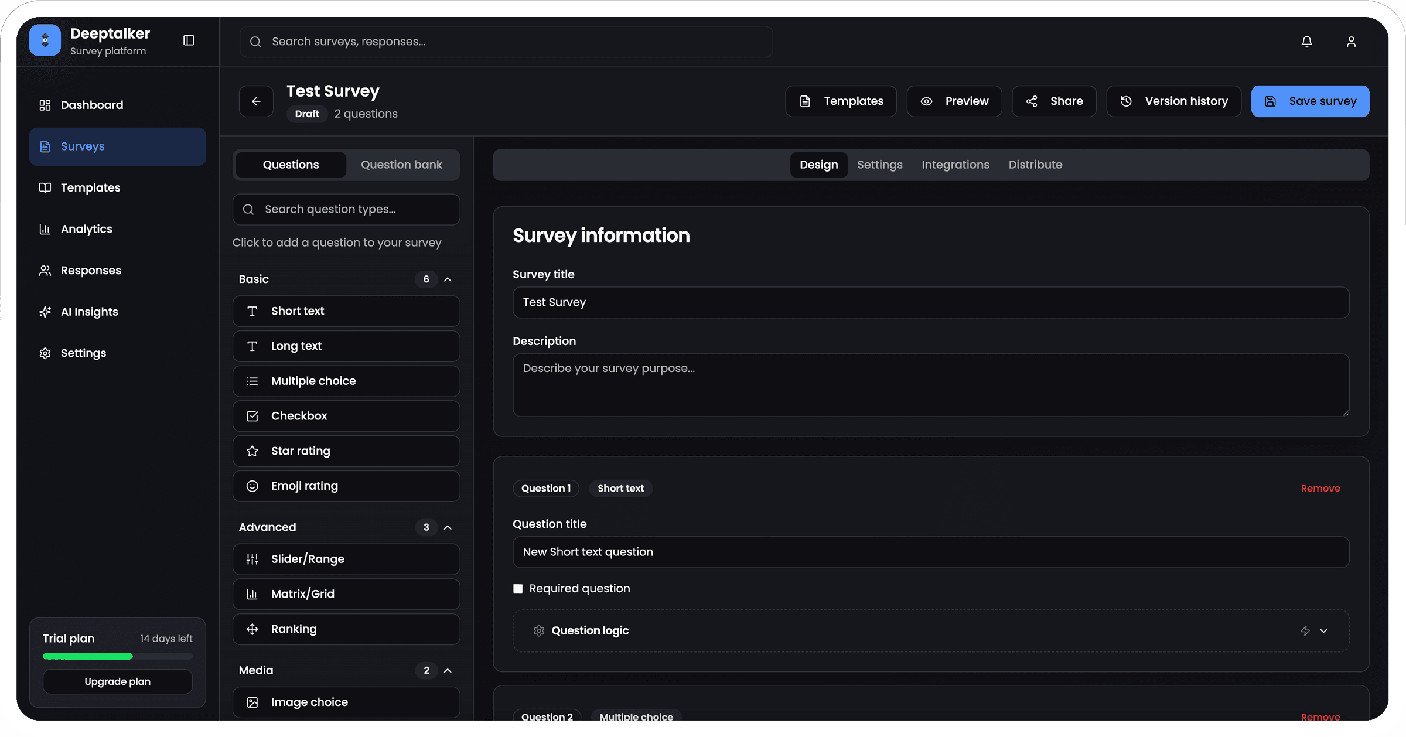Collapse the Basic question category
Screen dimensions: 1406x737
click(x=448, y=279)
